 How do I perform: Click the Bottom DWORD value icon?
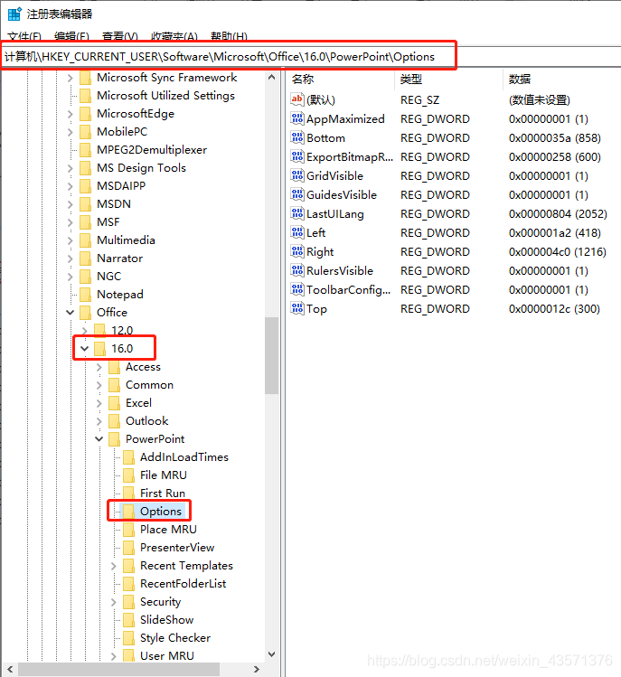(x=297, y=137)
